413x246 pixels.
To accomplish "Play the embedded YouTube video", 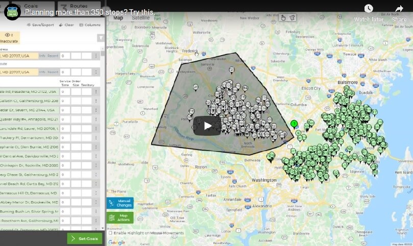I will click(x=207, y=126).
